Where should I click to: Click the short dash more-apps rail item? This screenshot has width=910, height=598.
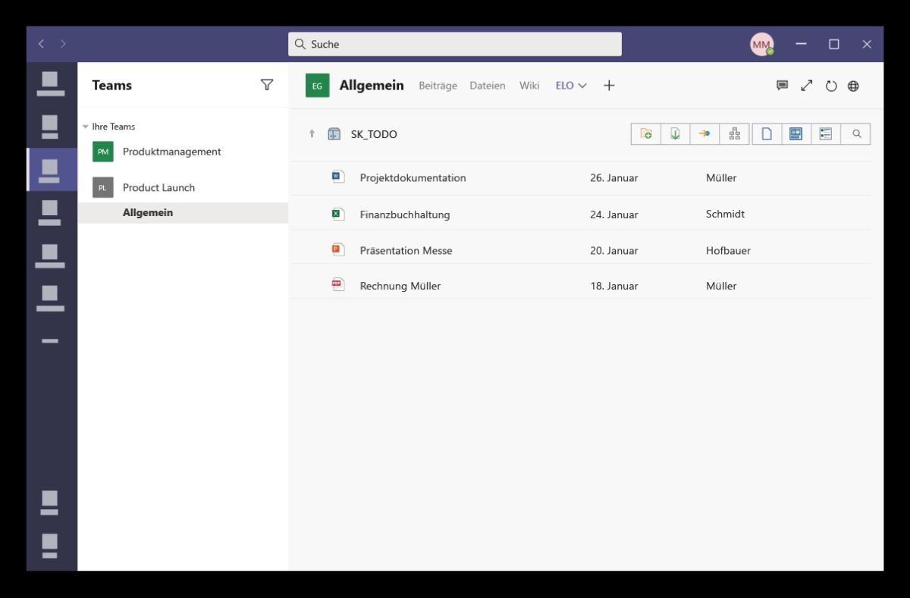(49, 341)
